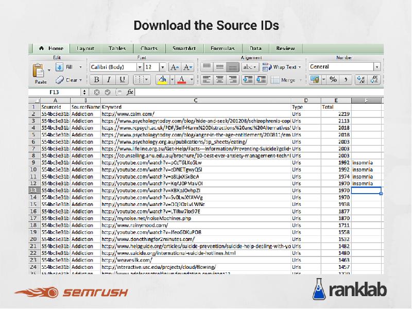
Task: Click the increase indent icon
Action: [x=260, y=80]
